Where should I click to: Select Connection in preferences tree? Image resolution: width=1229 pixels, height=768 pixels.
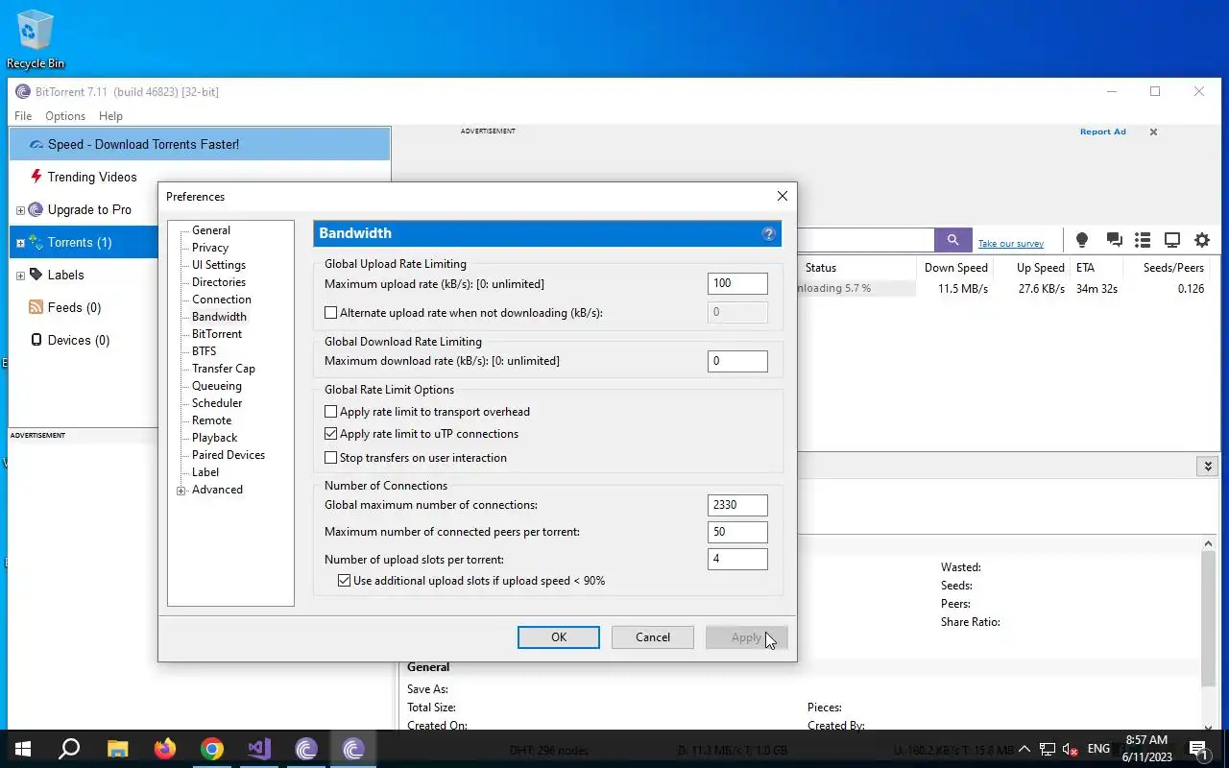coord(222,300)
